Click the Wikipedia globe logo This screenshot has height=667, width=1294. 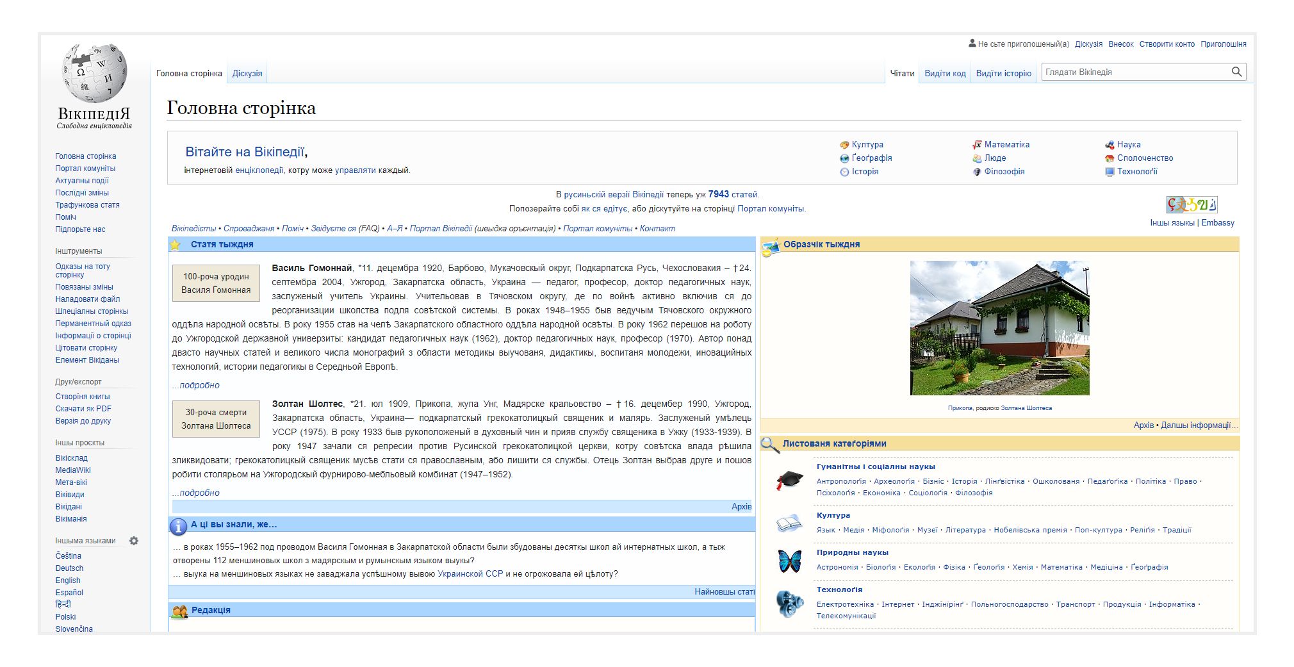[x=94, y=73]
